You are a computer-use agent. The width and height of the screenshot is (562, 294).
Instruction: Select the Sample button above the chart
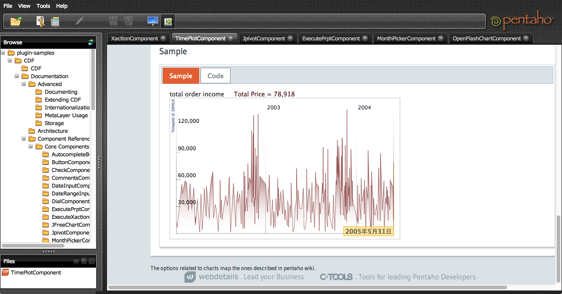click(181, 76)
